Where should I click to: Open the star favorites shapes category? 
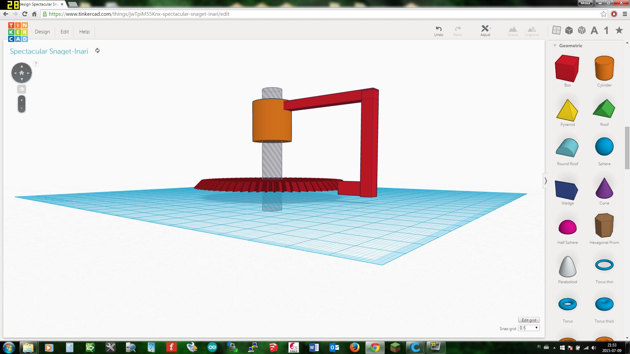[x=619, y=30]
